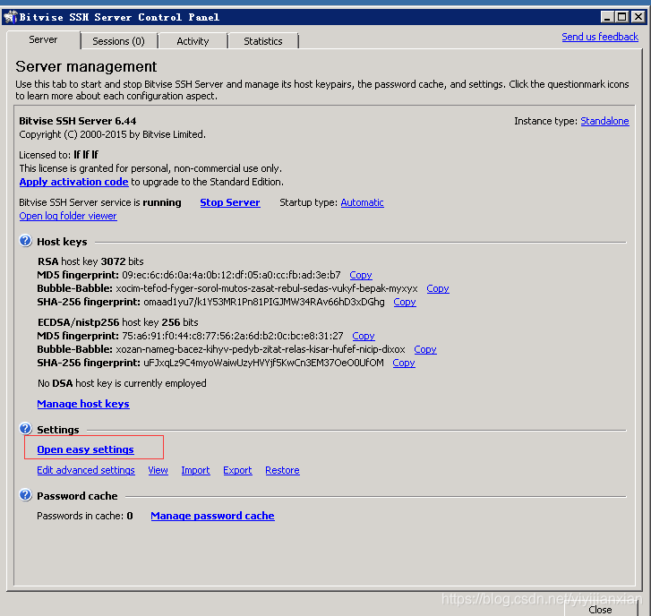Click 'Passwords in cache: 0' text
This screenshot has width=651, height=616.
pos(85,516)
